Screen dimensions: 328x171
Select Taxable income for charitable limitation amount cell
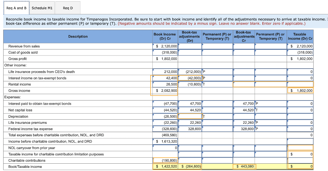click(300, 154)
